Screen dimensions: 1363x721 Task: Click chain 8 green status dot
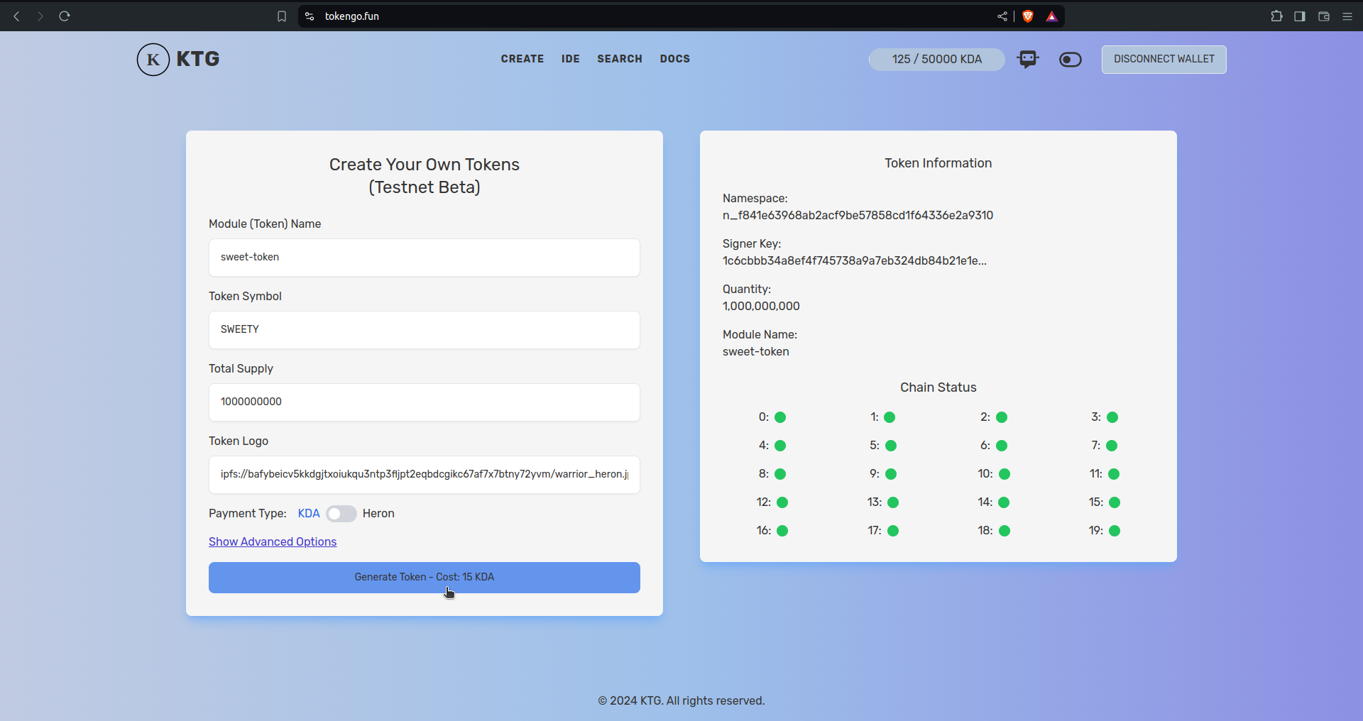tap(780, 474)
